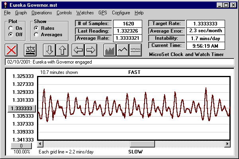Click the balance scales icon

pos(30,50)
